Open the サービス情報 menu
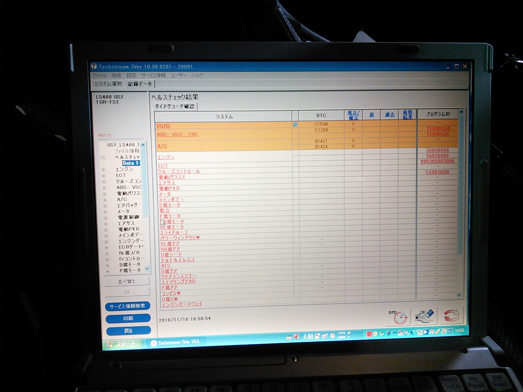This screenshot has height=392, width=523. coord(154,75)
